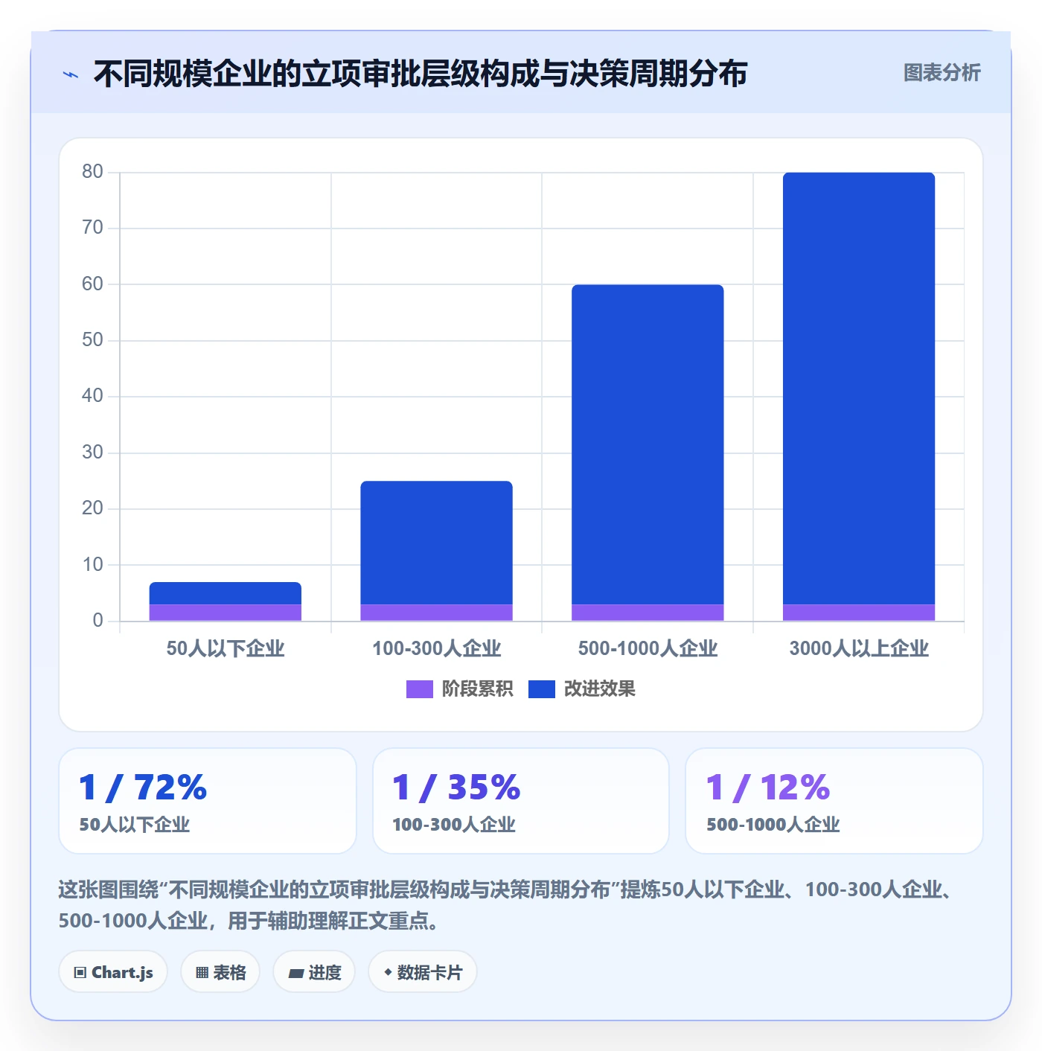Click the blue bar for 50人以下企业
The height and width of the screenshot is (1051, 1042).
point(226,593)
